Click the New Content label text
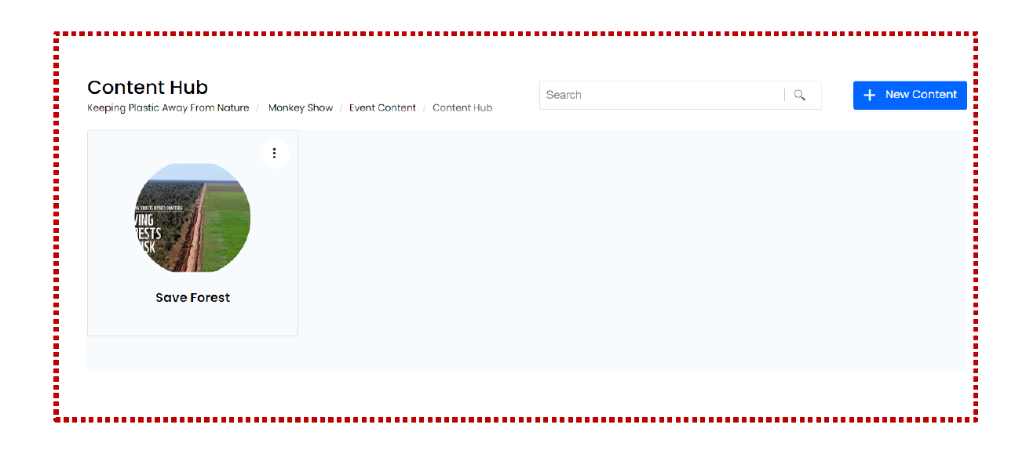This screenshot has height=450, width=1026. (921, 95)
